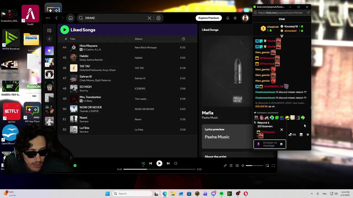Skip to next track in Spotify
The image size is (353, 198).
pos(168,163)
